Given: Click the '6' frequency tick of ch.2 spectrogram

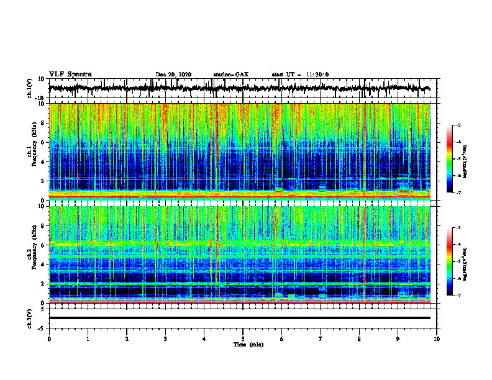Looking at the screenshot, I should pos(43,245).
